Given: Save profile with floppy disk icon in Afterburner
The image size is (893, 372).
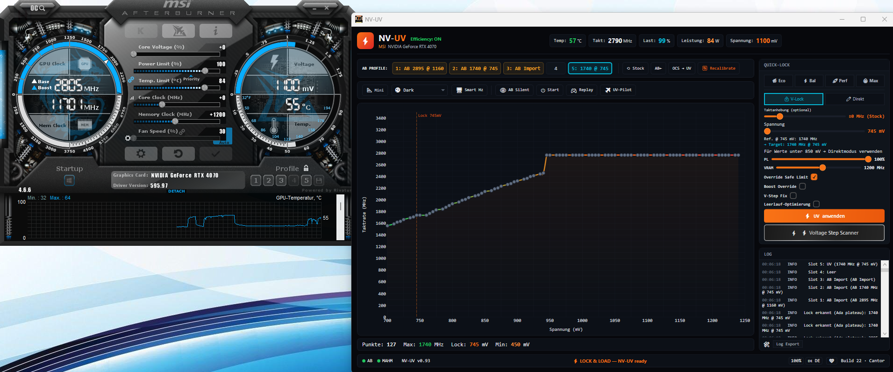Looking at the screenshot, I should point(319,180).
